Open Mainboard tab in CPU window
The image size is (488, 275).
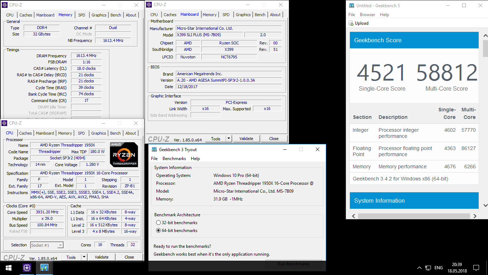point(45,133)
